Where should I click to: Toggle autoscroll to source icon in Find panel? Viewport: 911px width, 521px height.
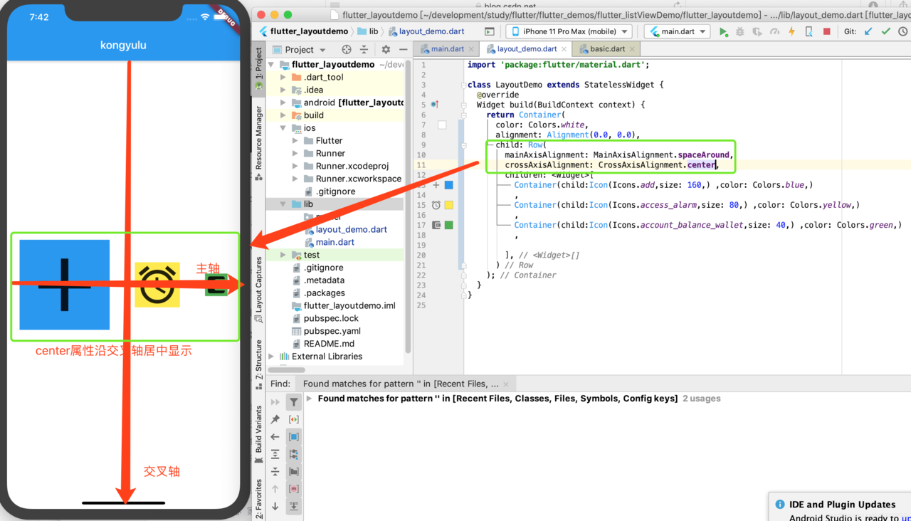[x=293, y=506]
